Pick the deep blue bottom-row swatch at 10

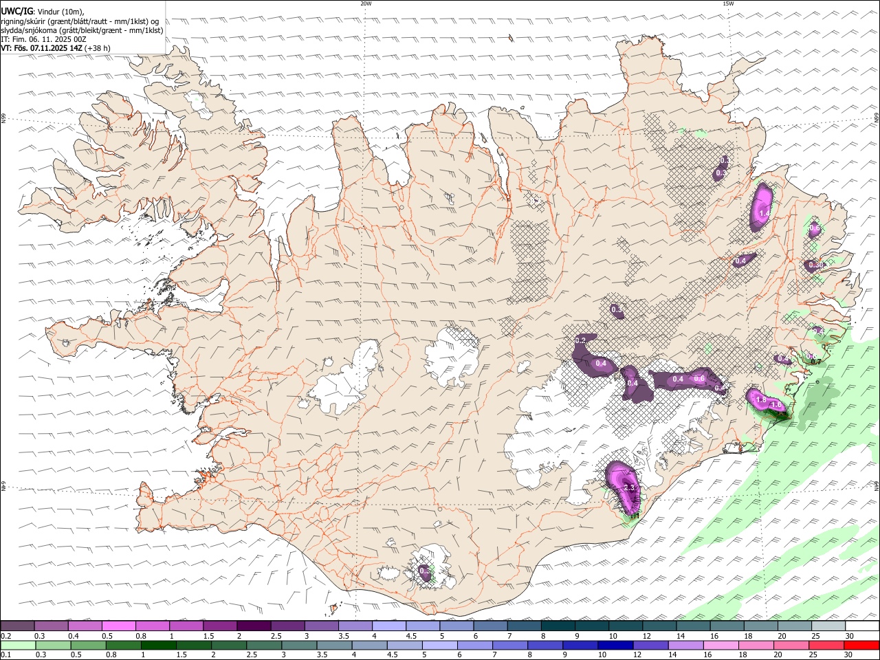coord(615,645)
